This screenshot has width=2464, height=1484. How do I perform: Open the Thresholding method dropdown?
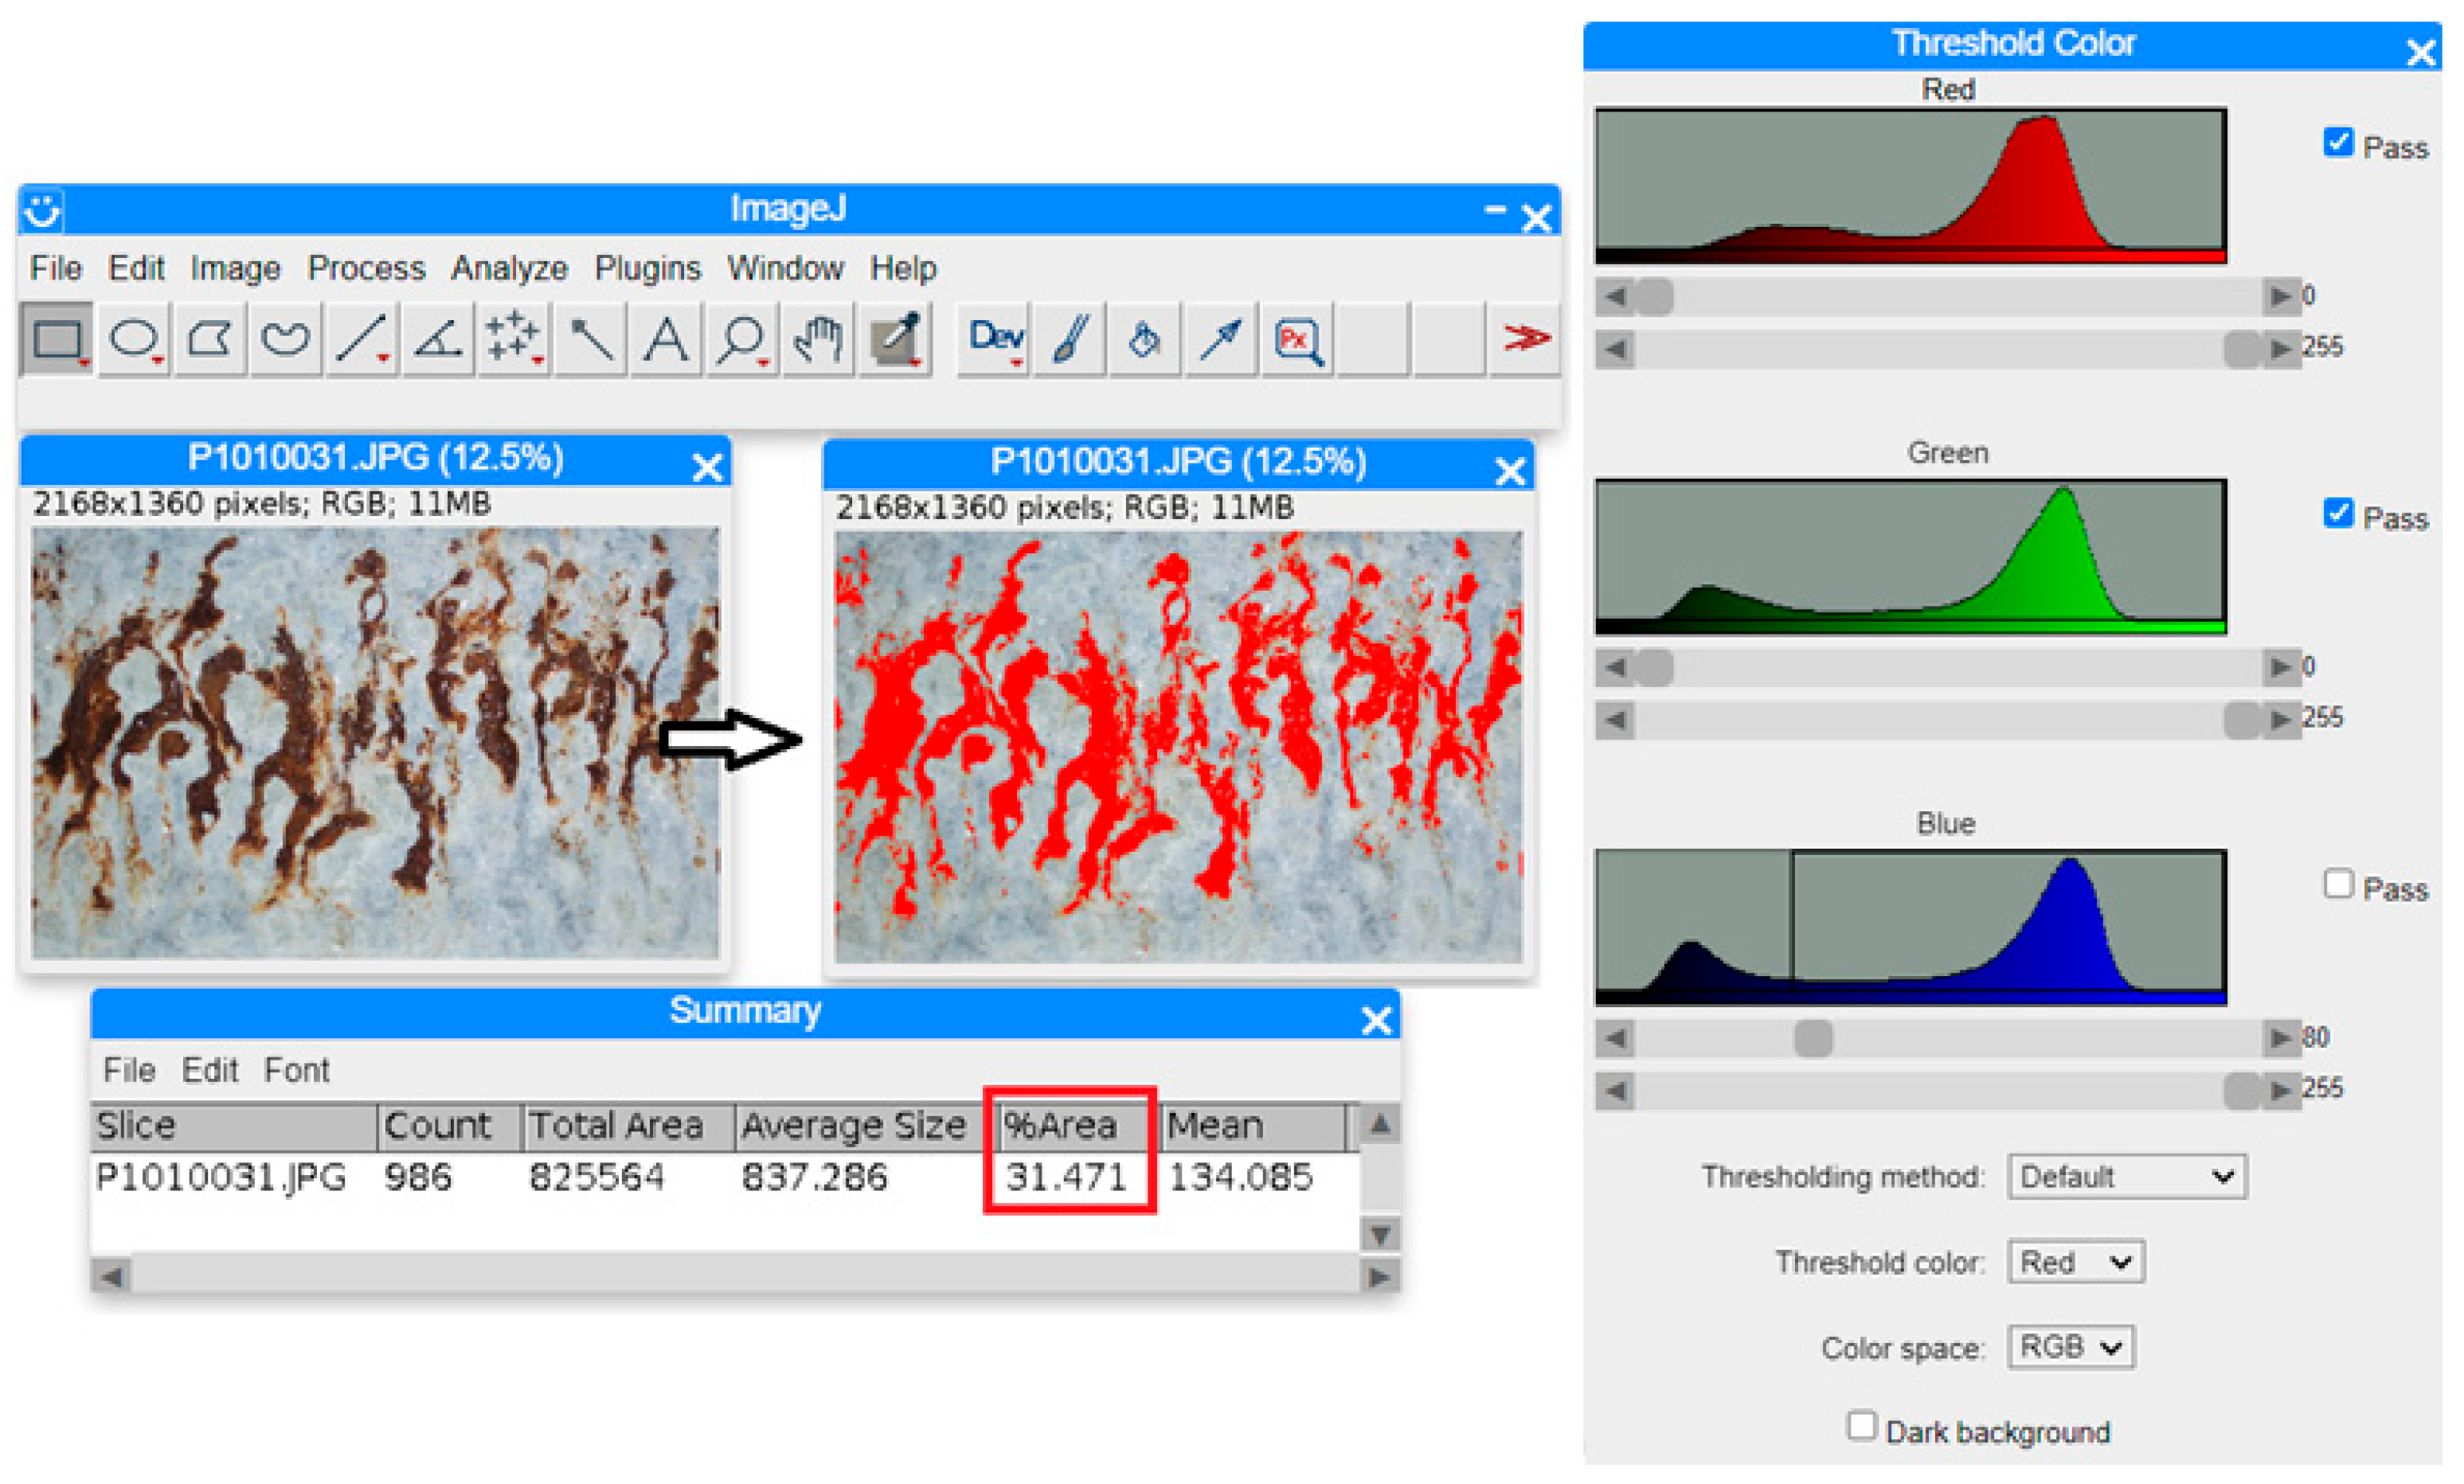(x=2126, y=1177)
